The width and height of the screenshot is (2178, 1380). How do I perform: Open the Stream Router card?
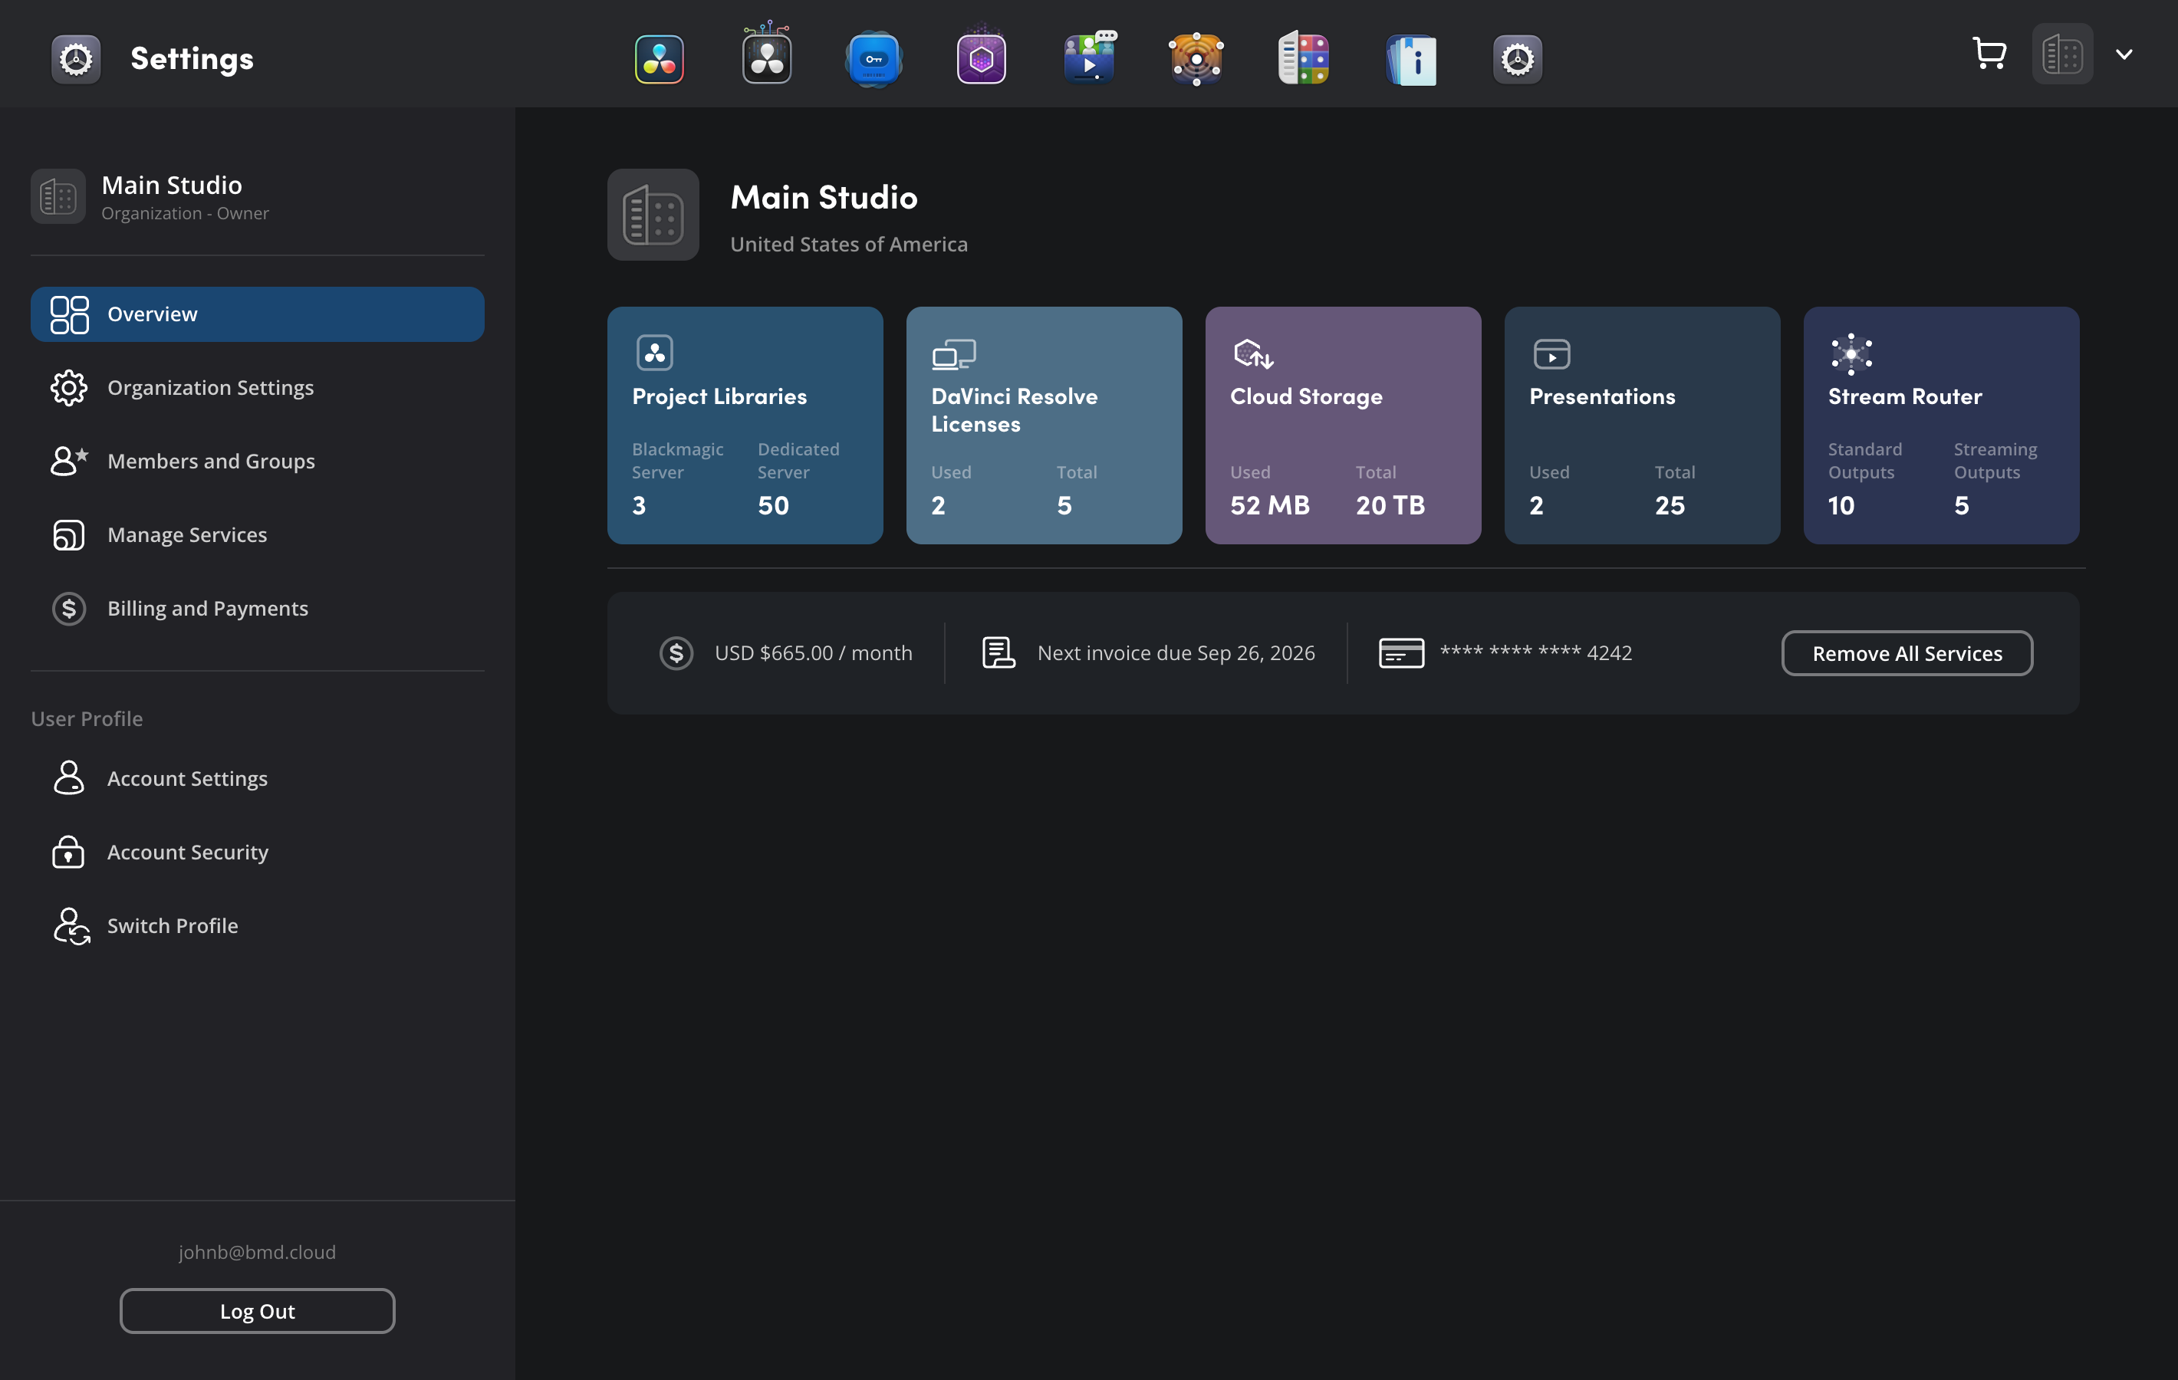[1941, 425]
